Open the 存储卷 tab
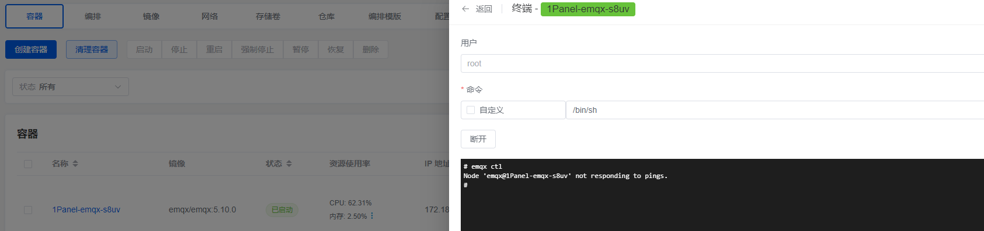Image resolution: width=984 pixels, height=231 pixels. tap(268, 16)
